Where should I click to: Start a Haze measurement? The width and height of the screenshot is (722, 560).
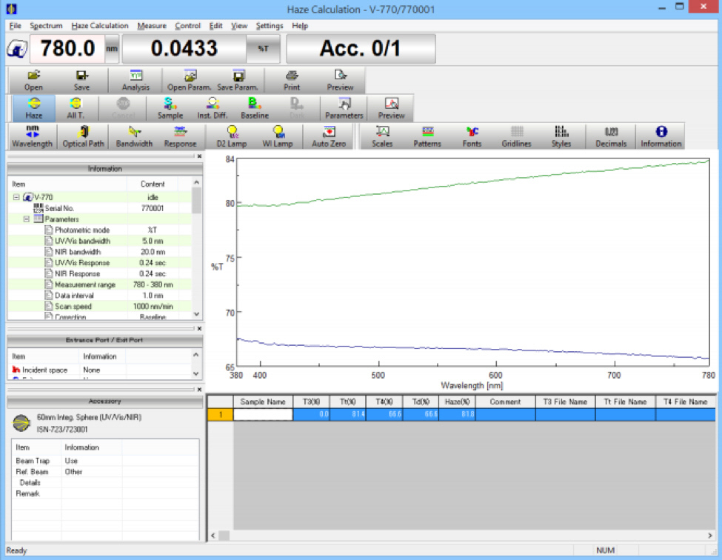coord(33,110)
